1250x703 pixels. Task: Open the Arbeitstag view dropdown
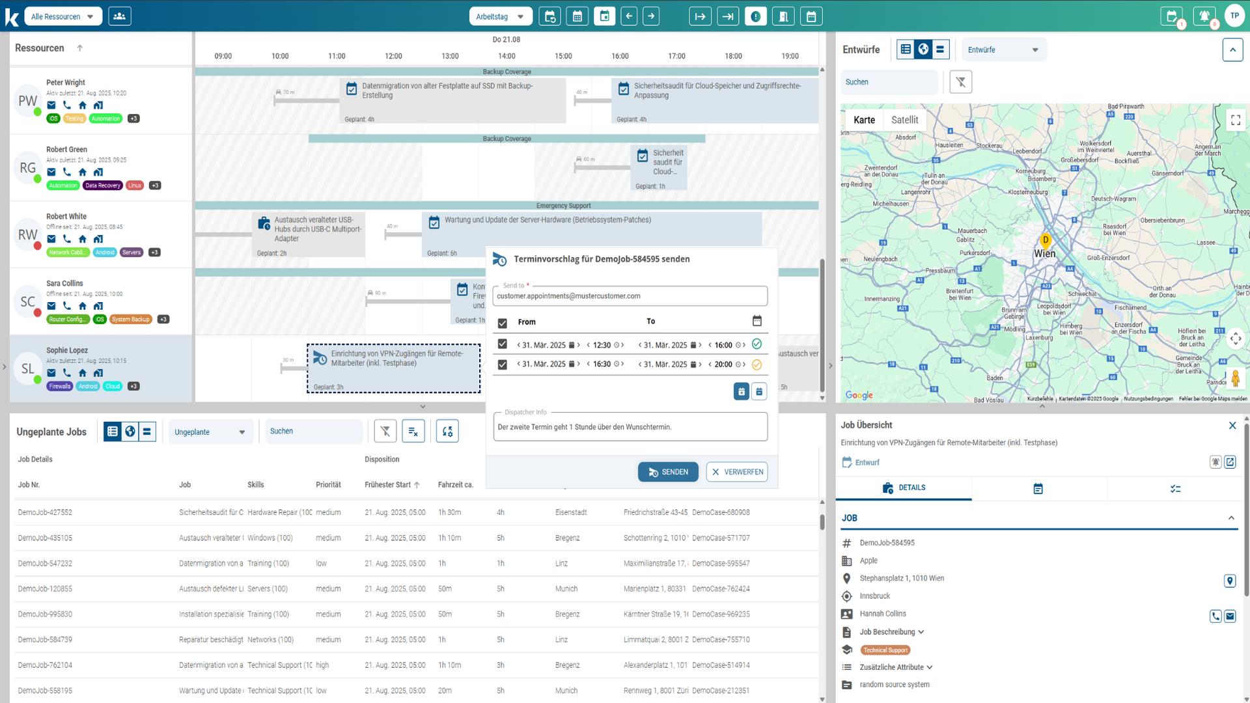click(500, 16)
